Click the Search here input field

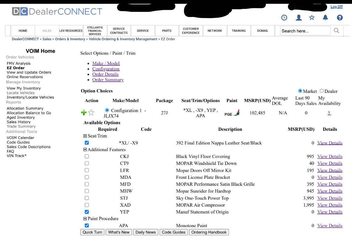coord(305,31)
